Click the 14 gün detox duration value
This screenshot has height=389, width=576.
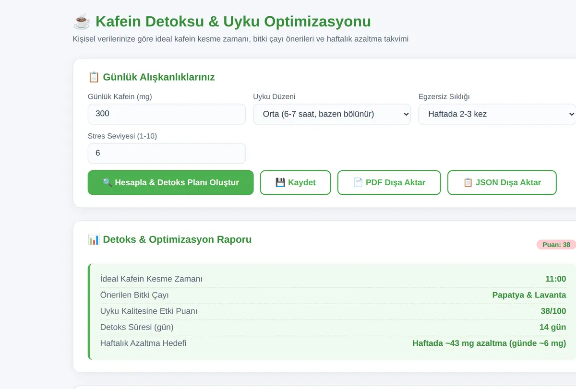click(x=552, y=327)
